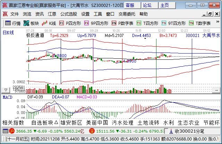The width and height of the screenshot is (222, 144).
Task: Minimize the inner chart window
Action: (204, 14)
